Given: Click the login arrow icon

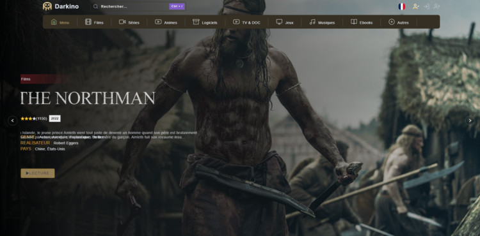Looking at the screenshot, I should [426, 6].
